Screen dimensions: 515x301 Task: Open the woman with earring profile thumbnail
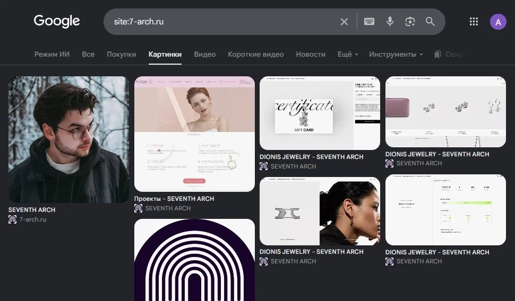[x=320, y=211]
